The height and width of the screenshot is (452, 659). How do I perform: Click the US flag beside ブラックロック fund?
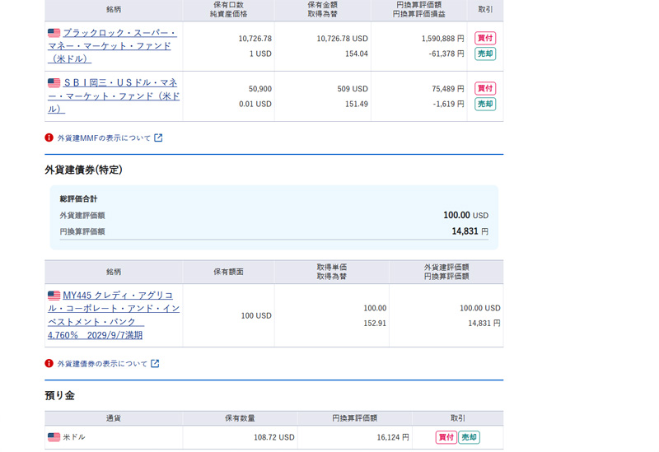tap(54, 33)
